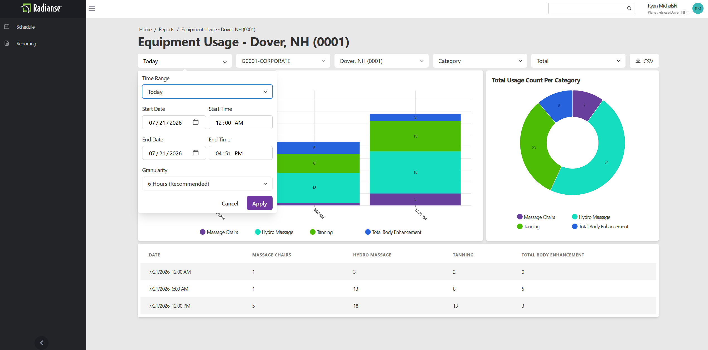Open the RM user avatar
708x350 pixels.
(698, 8)
